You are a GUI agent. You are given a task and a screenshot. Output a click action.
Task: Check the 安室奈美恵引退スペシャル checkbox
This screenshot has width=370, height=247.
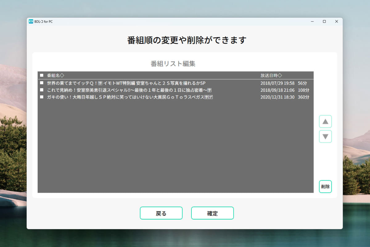42,90
